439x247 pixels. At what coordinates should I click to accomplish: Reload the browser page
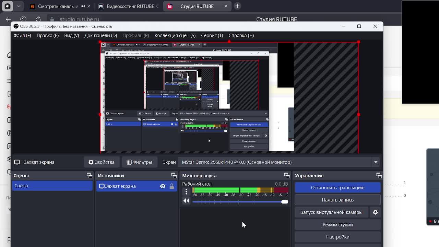click(x=38, y=19)
